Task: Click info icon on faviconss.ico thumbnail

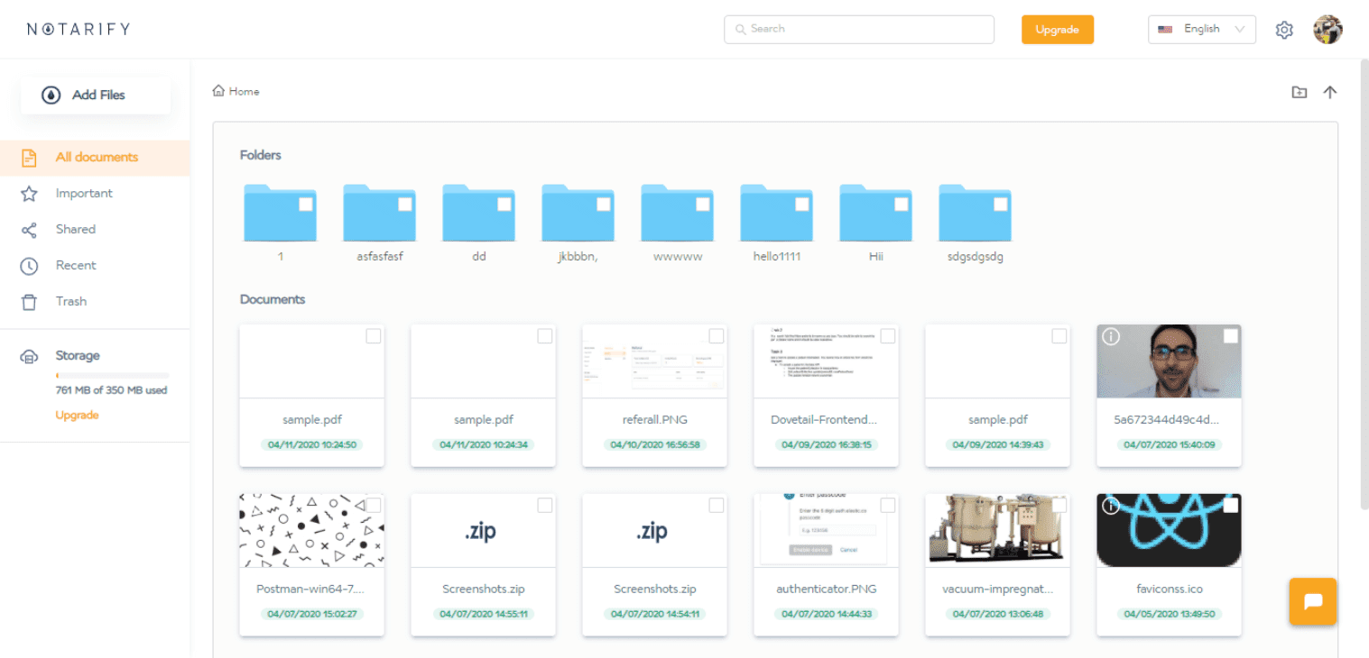Action: pyautogui.click(x=1112, y=507)
